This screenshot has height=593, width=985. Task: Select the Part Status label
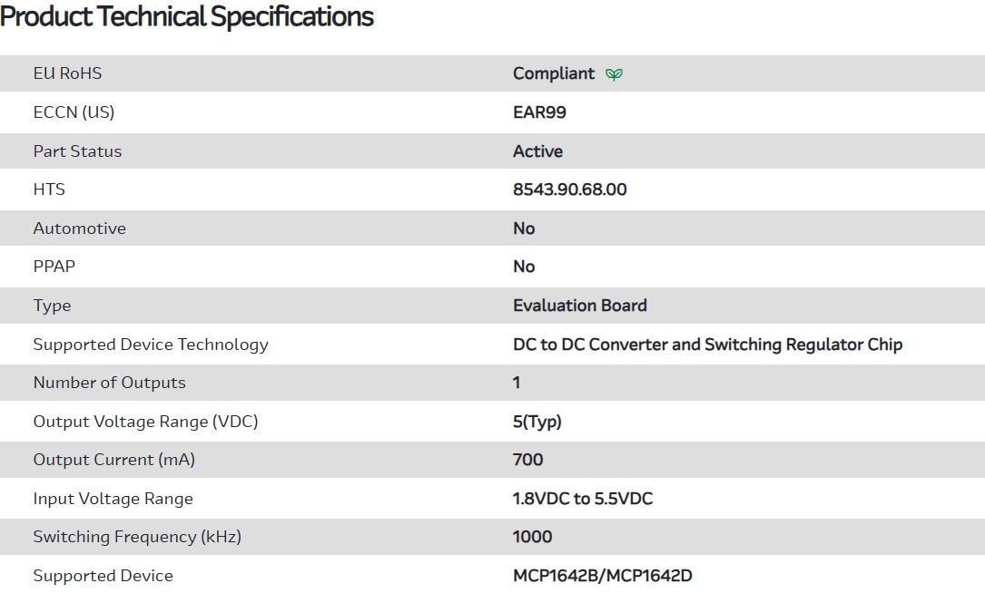coord(77,151)
